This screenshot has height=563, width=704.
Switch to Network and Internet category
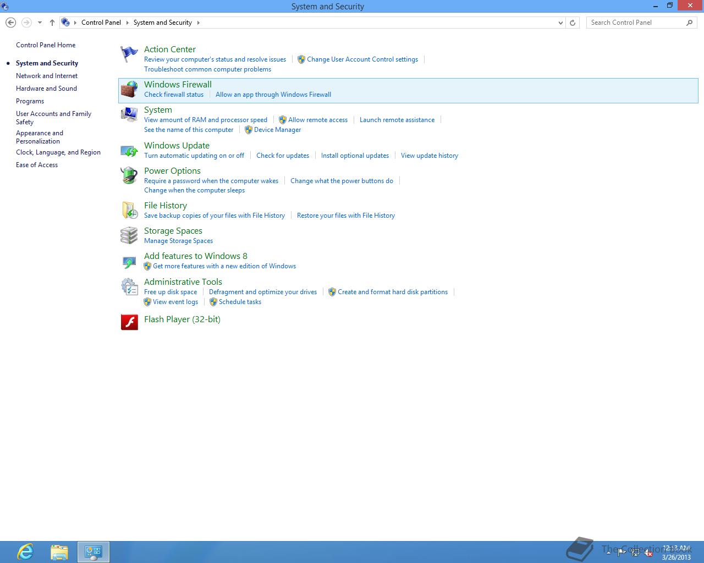47,76
